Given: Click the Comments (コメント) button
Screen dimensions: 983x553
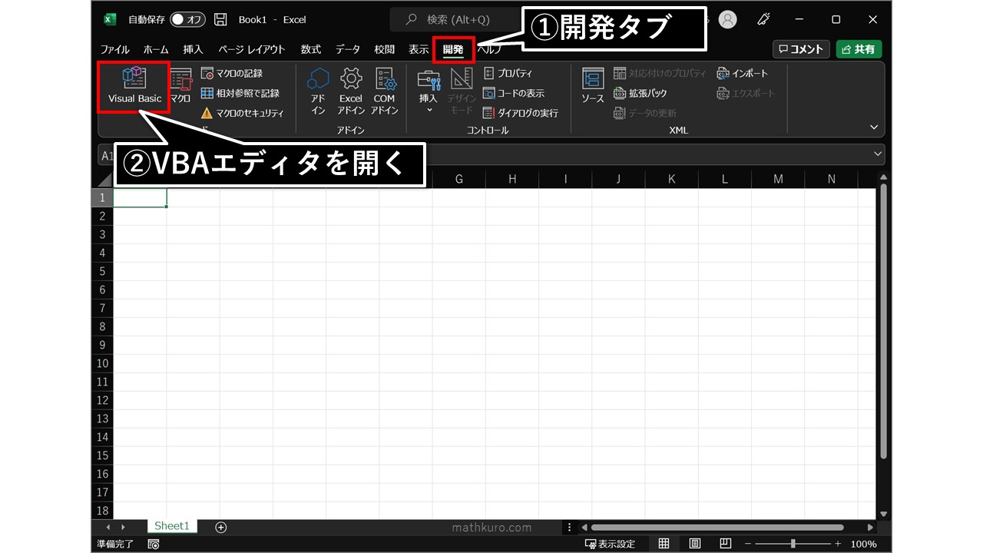Looking at the screenshot, I should tap(801, 49).
